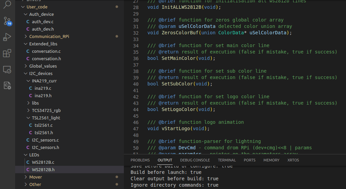Screen dimensions: 346x189
Task: Switch to the TERMINAL panel tab
Action: click(x=227, y=160)
